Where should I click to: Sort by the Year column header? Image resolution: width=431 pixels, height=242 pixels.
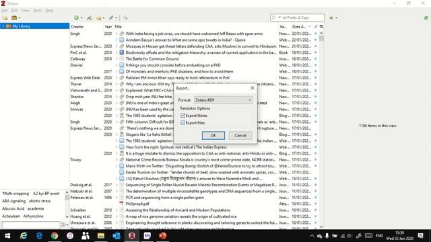(108, 27)
